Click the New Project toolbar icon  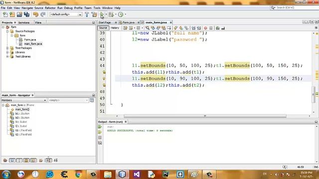coord(12,14)
